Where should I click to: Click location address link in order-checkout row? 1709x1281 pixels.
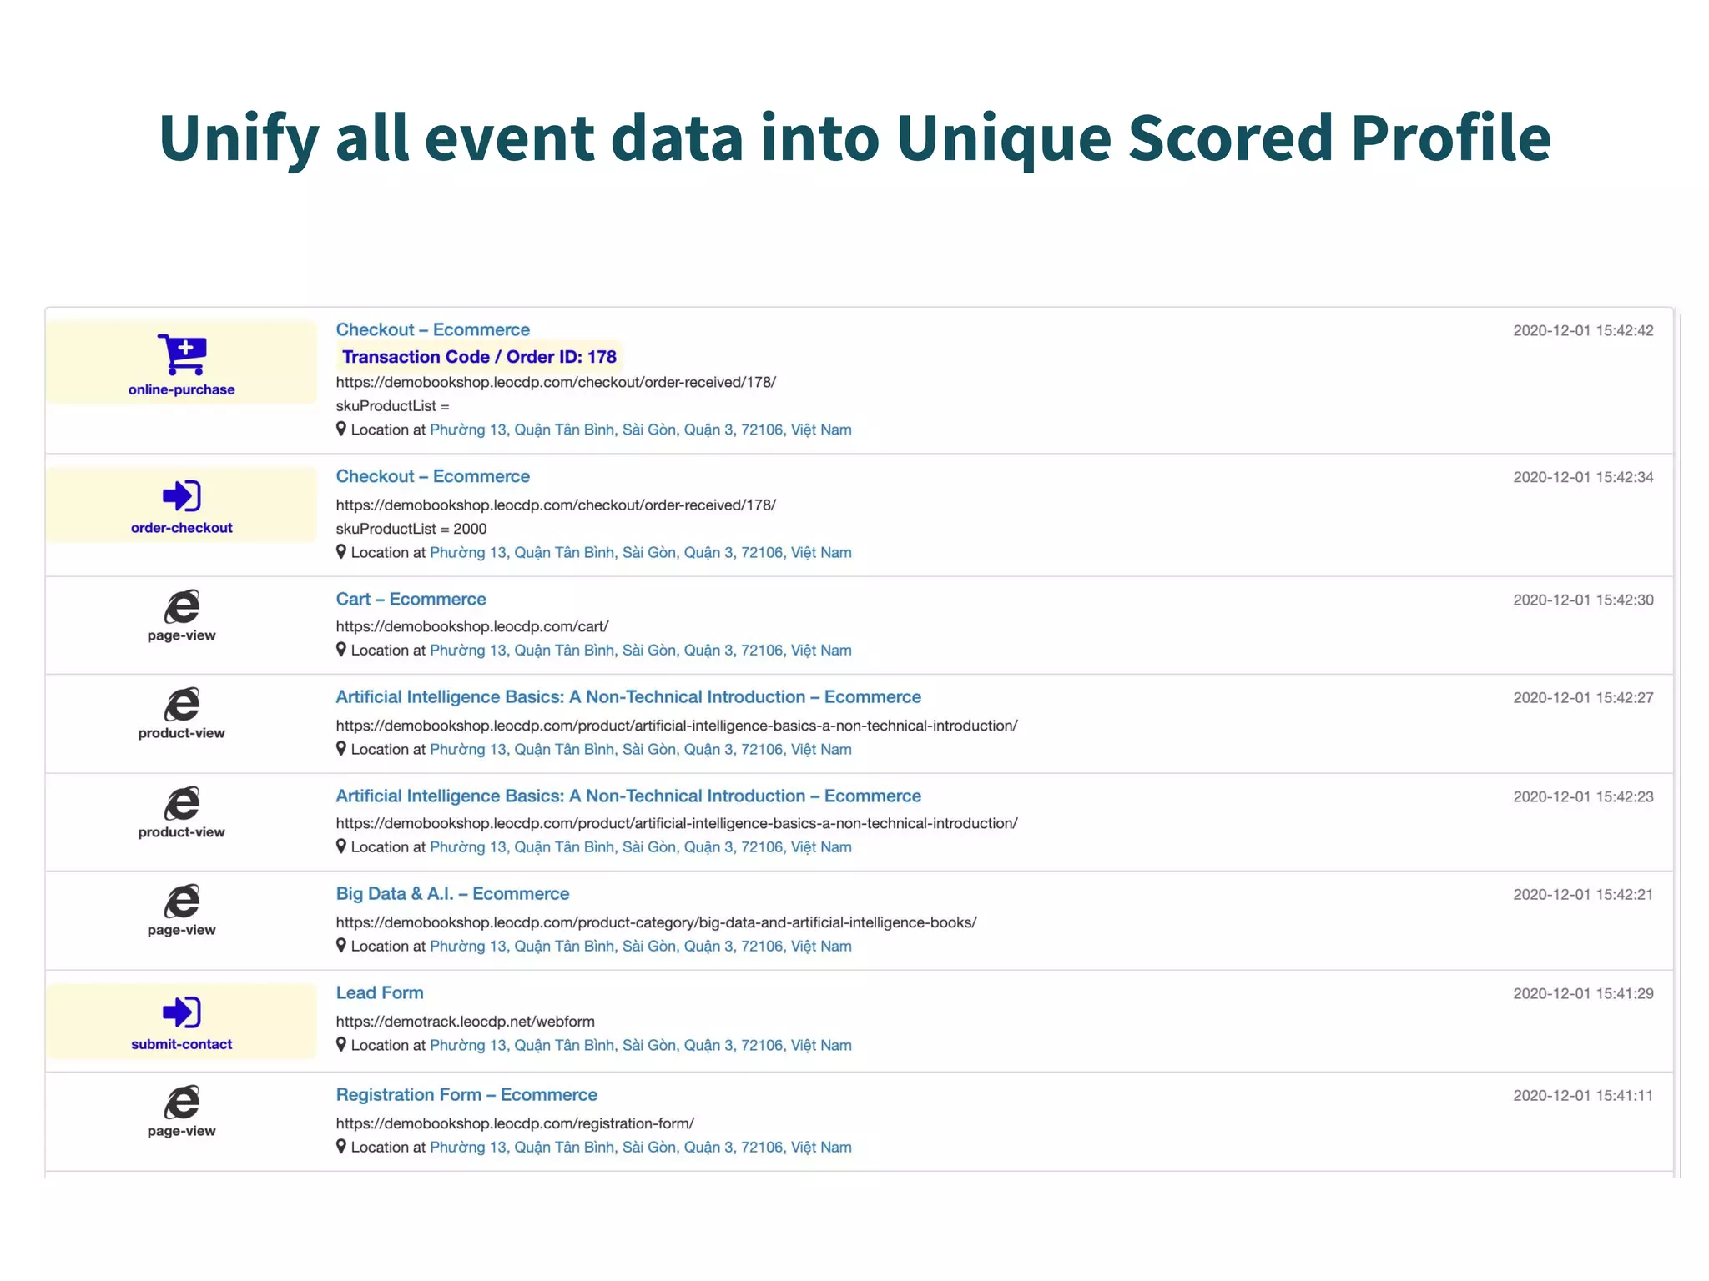[641, 552]
